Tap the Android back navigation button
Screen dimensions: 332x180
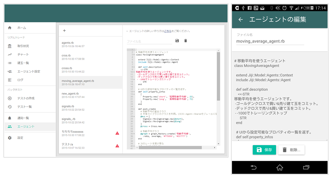click(x=254, y=168)
